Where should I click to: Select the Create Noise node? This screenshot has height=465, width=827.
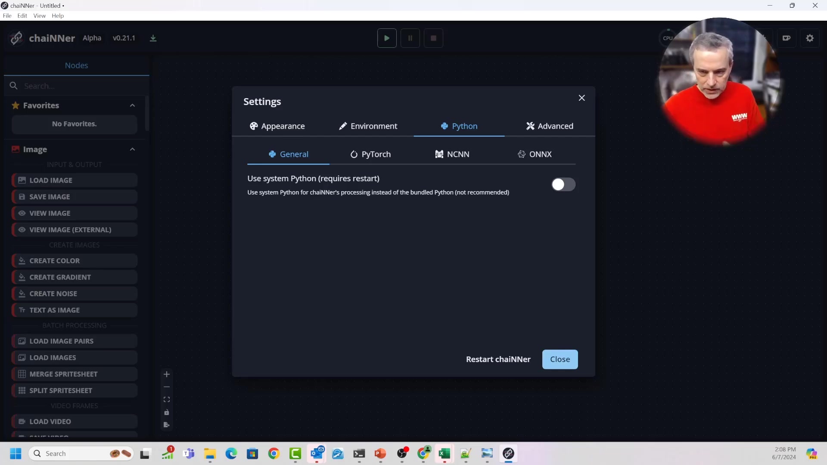click(75, 294)
